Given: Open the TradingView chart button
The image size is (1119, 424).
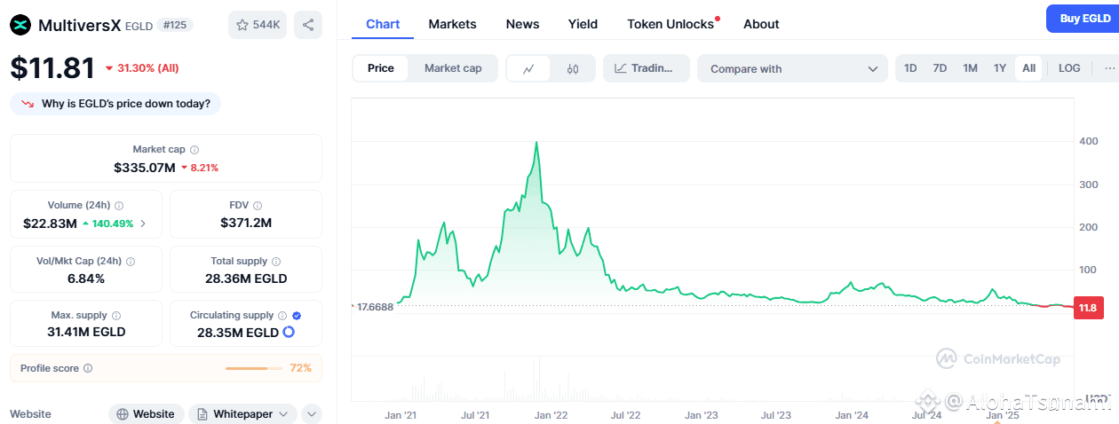Looking at the screenshot, I should [x=647, y=68].
